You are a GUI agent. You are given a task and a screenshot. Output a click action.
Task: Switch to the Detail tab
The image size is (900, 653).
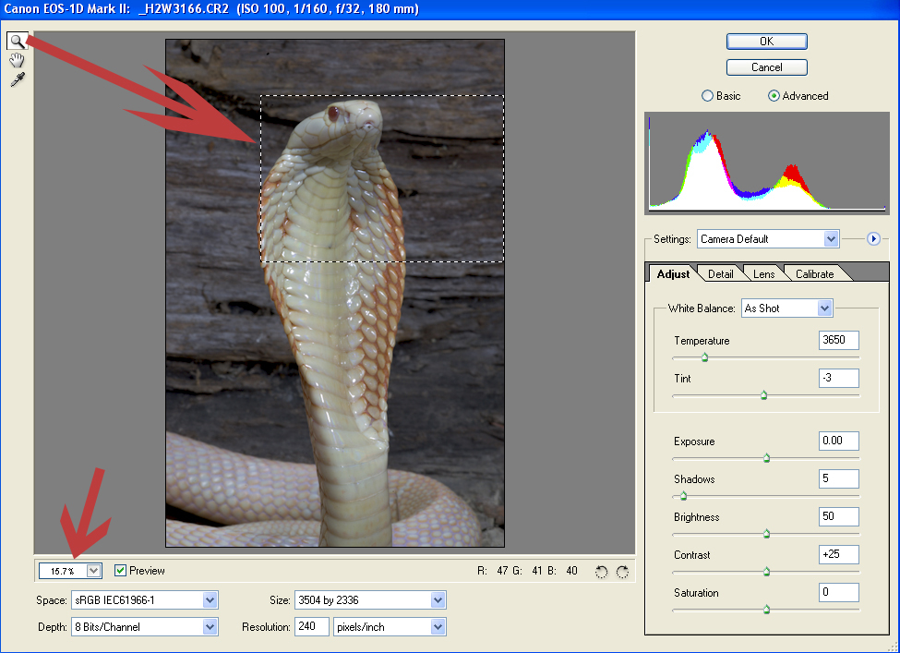click(x=720, y=273)
